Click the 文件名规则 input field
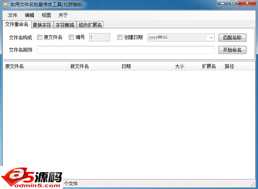The width and height of the screenshot is (258, 189). tap(126, 50)
